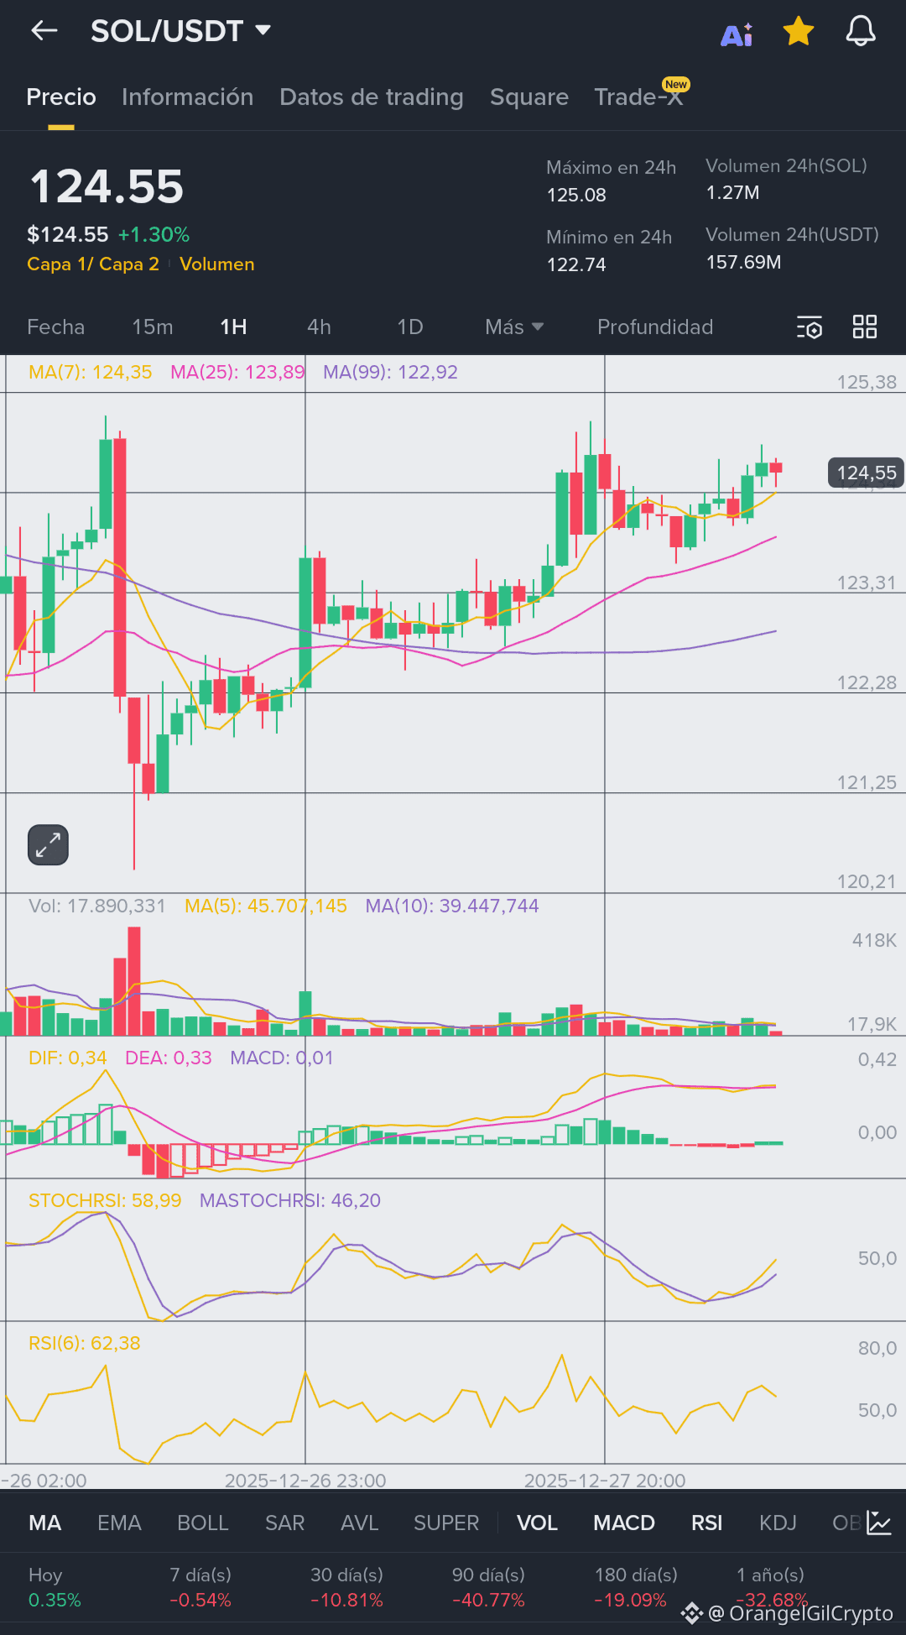Toggle the VOL indicator
This screenshot has width=906, height=1635.
coord(537,1523)
